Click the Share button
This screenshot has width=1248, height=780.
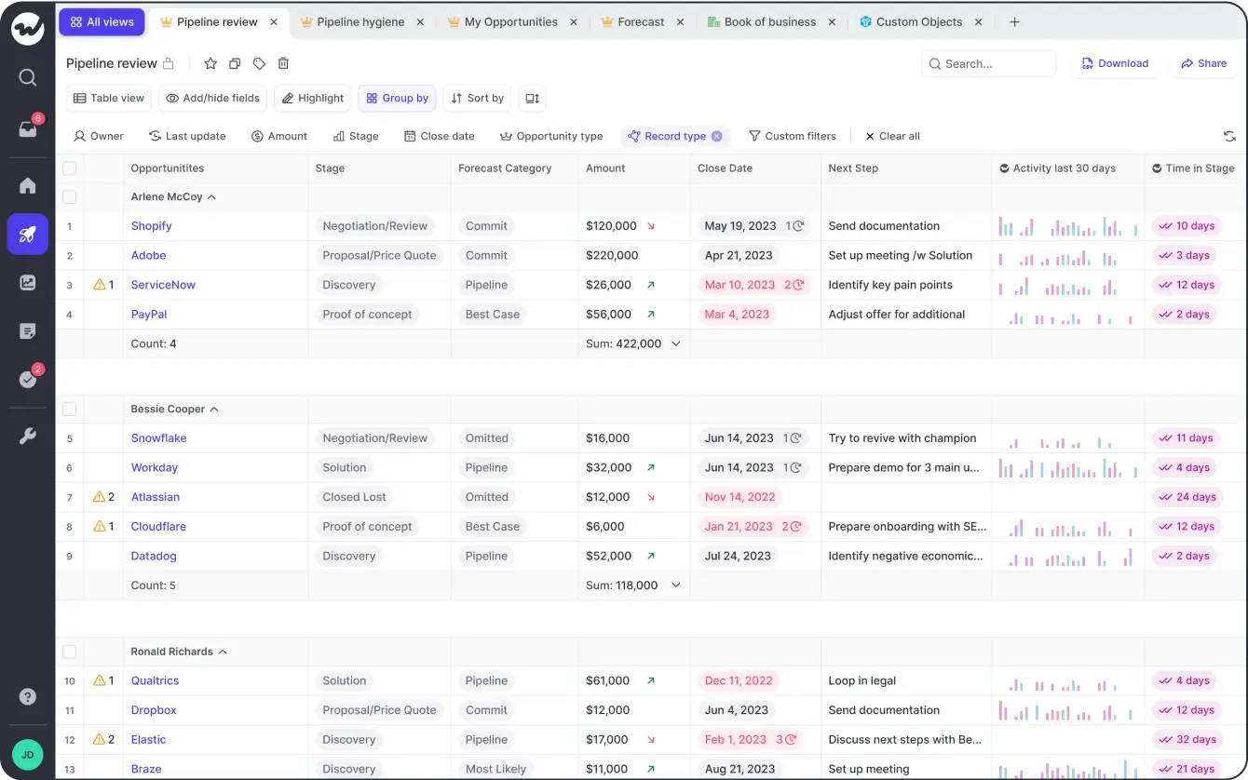point(1203,63)
